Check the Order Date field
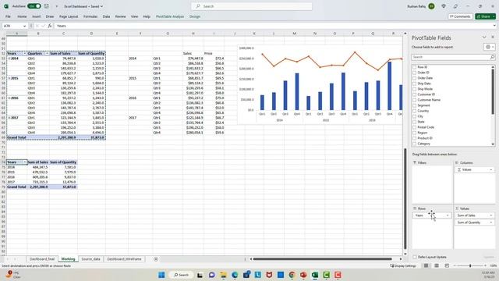The width and height of the screenshot is (499, 281). (x=414, y=78)
